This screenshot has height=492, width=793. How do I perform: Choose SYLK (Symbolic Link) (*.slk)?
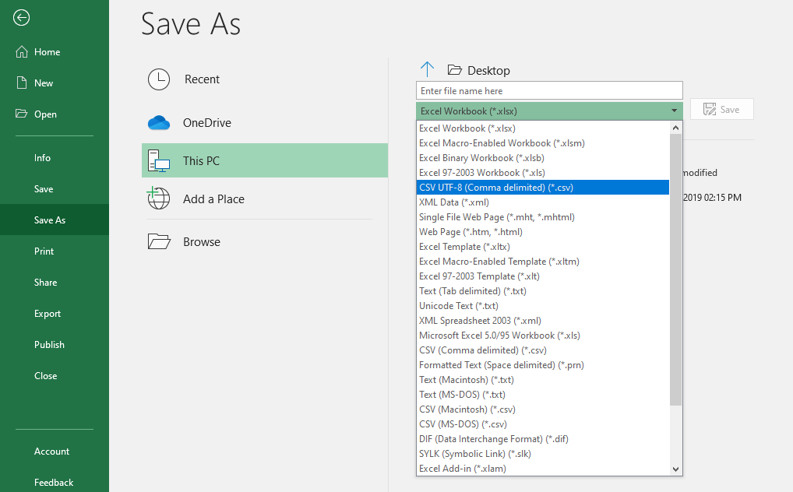[x=543, y=454]
